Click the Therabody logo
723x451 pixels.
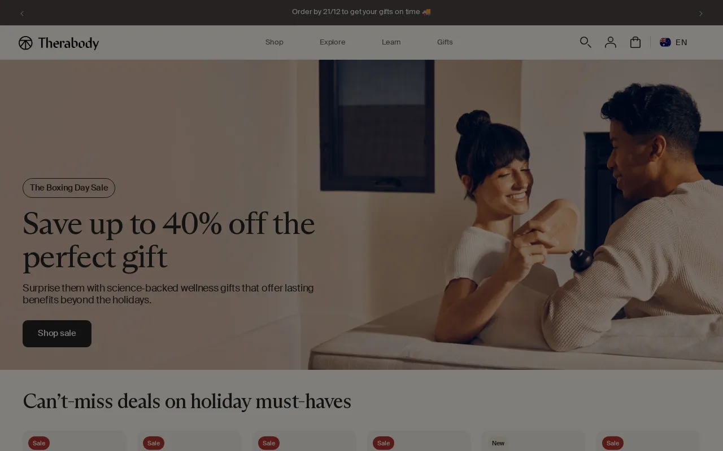pyautogui.click(x=59, y=43)
